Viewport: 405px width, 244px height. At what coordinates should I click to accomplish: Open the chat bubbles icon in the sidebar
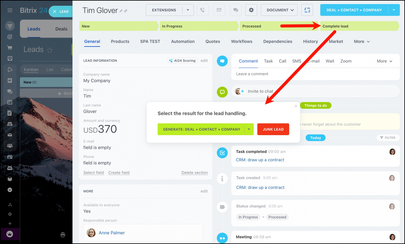point(10,91)
